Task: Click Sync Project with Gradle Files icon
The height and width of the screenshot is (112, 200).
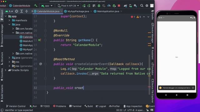Action: point(125,6)
